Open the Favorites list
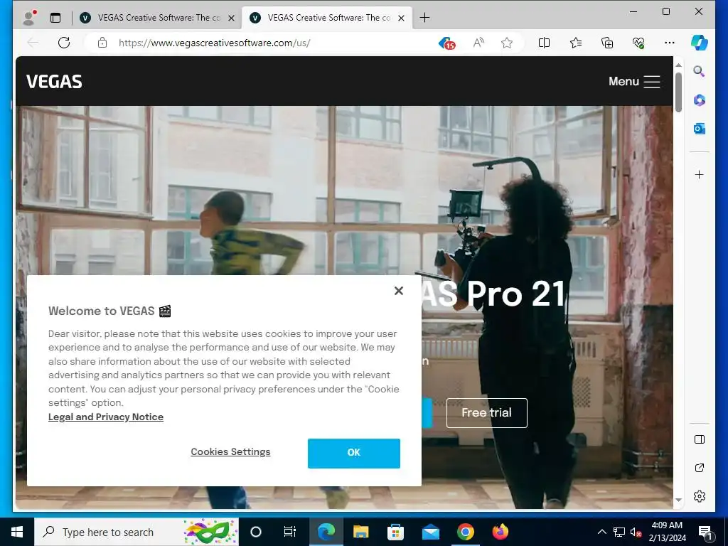This screenshot has width=728, height=546. coord(576,43)
